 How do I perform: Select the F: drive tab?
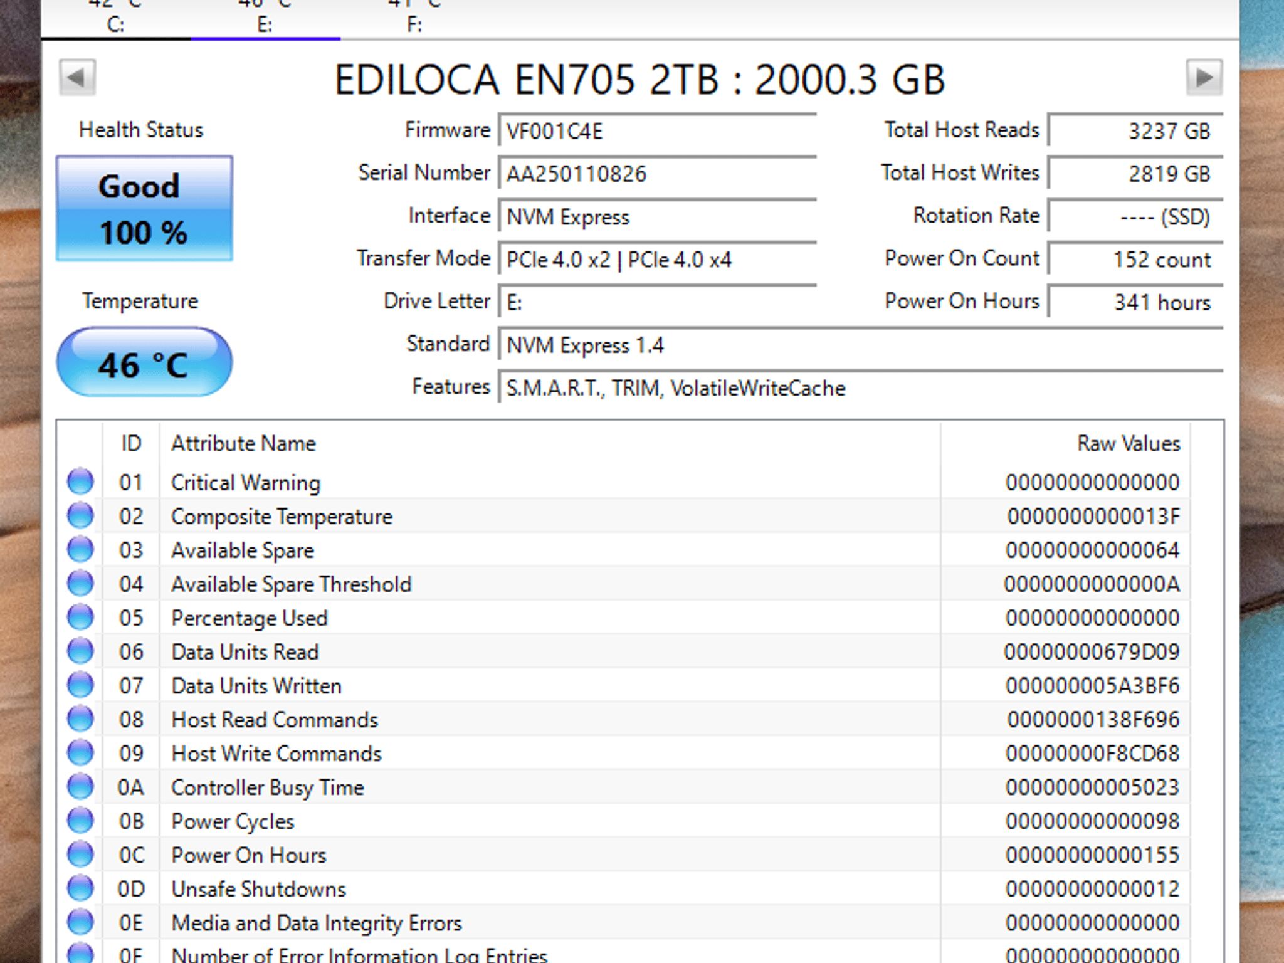414,19
